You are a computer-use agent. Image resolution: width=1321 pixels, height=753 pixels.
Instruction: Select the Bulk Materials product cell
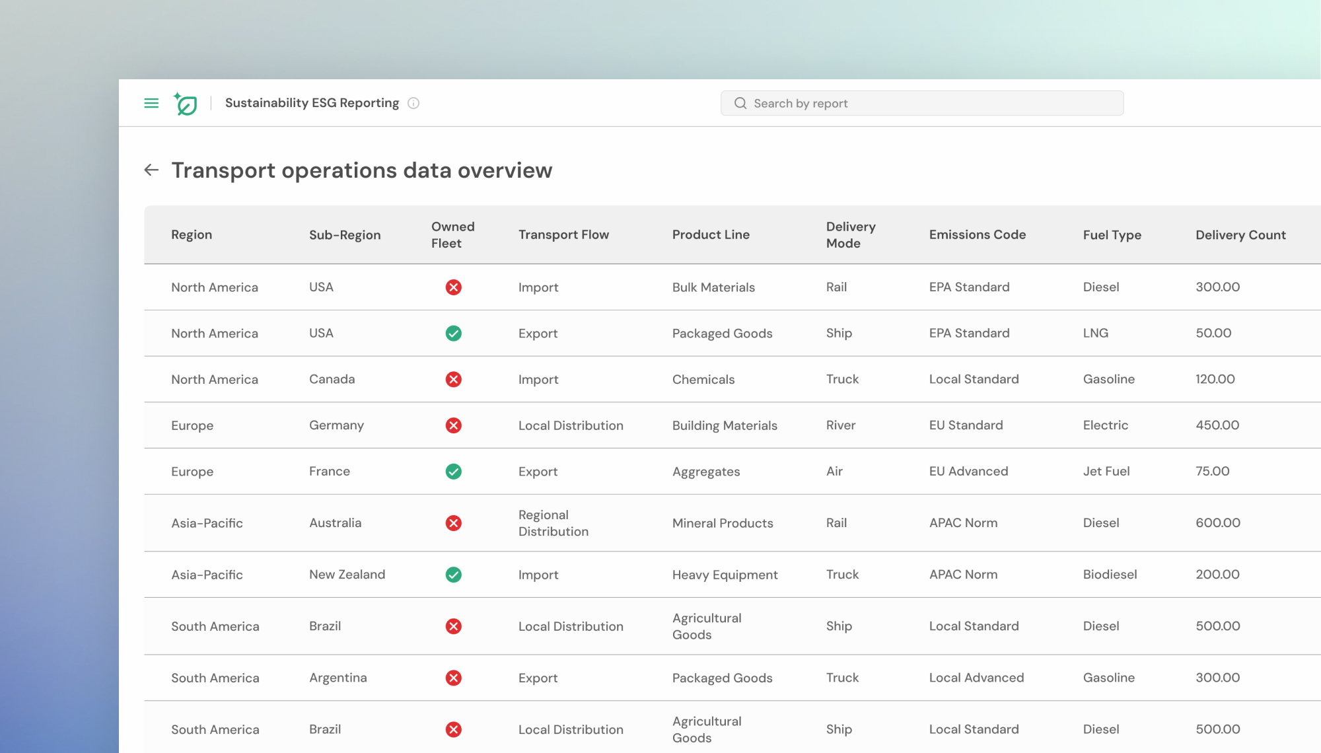(x=713, y=287)
